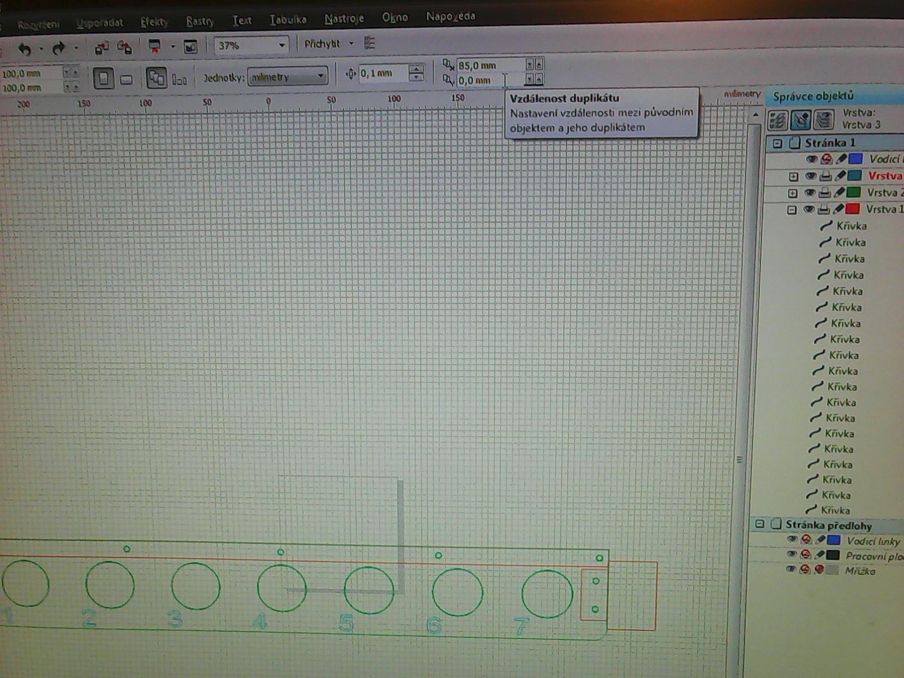Viewport: 904px width, 678px height.
Task: Click the red color swatch of Vrstva 1
Action: pos(852,209)
